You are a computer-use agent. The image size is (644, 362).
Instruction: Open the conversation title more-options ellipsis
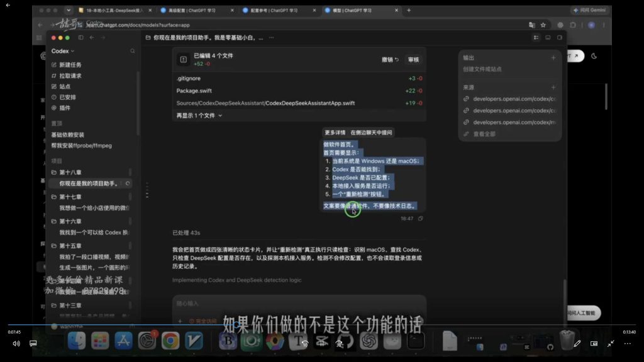(272, 38)
